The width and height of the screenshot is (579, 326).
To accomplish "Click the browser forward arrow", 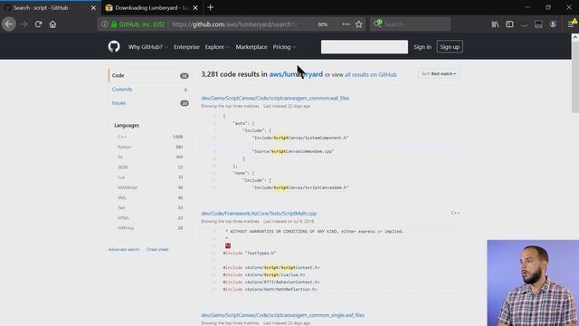I will (24, 24).
